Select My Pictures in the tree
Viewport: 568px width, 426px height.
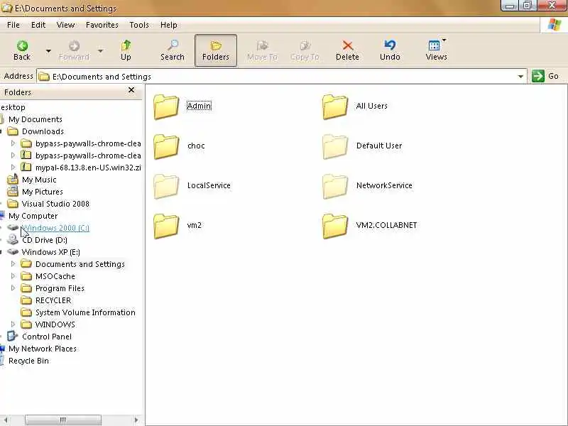(x=43, y=192)
